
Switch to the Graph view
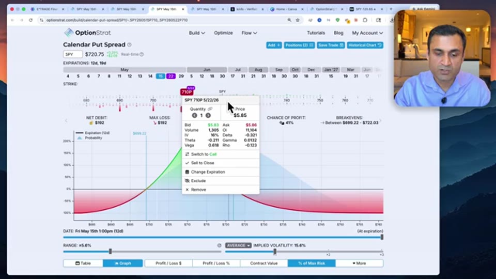pos(123,263)
